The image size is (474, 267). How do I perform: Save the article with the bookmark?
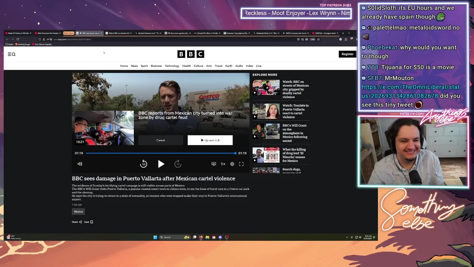(89, 222)
